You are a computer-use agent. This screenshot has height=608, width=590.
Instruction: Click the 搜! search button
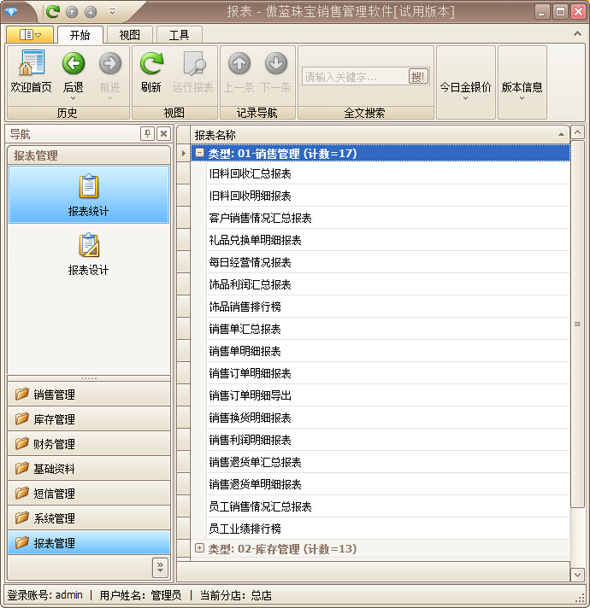(418, 77)
